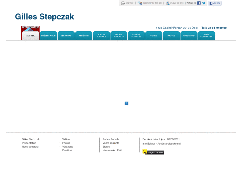Open the Photos tab
Image resolution: width=242 pixels, height=181 pixels.
pyautogui.click(x=171, y=36)
